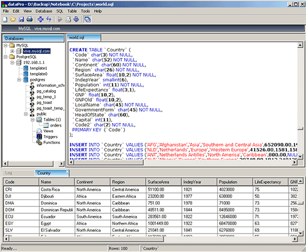The image size is (306, 252).
Task: Click the blue connect arrows toolbar icon
Action: tap(40, 19)
